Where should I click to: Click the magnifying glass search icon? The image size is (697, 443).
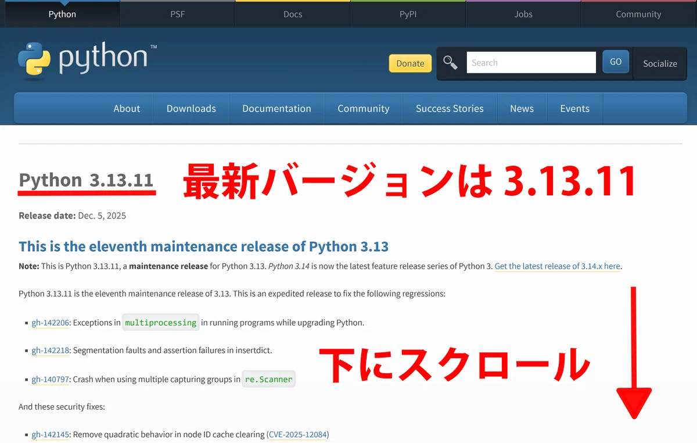pos(450,63)
